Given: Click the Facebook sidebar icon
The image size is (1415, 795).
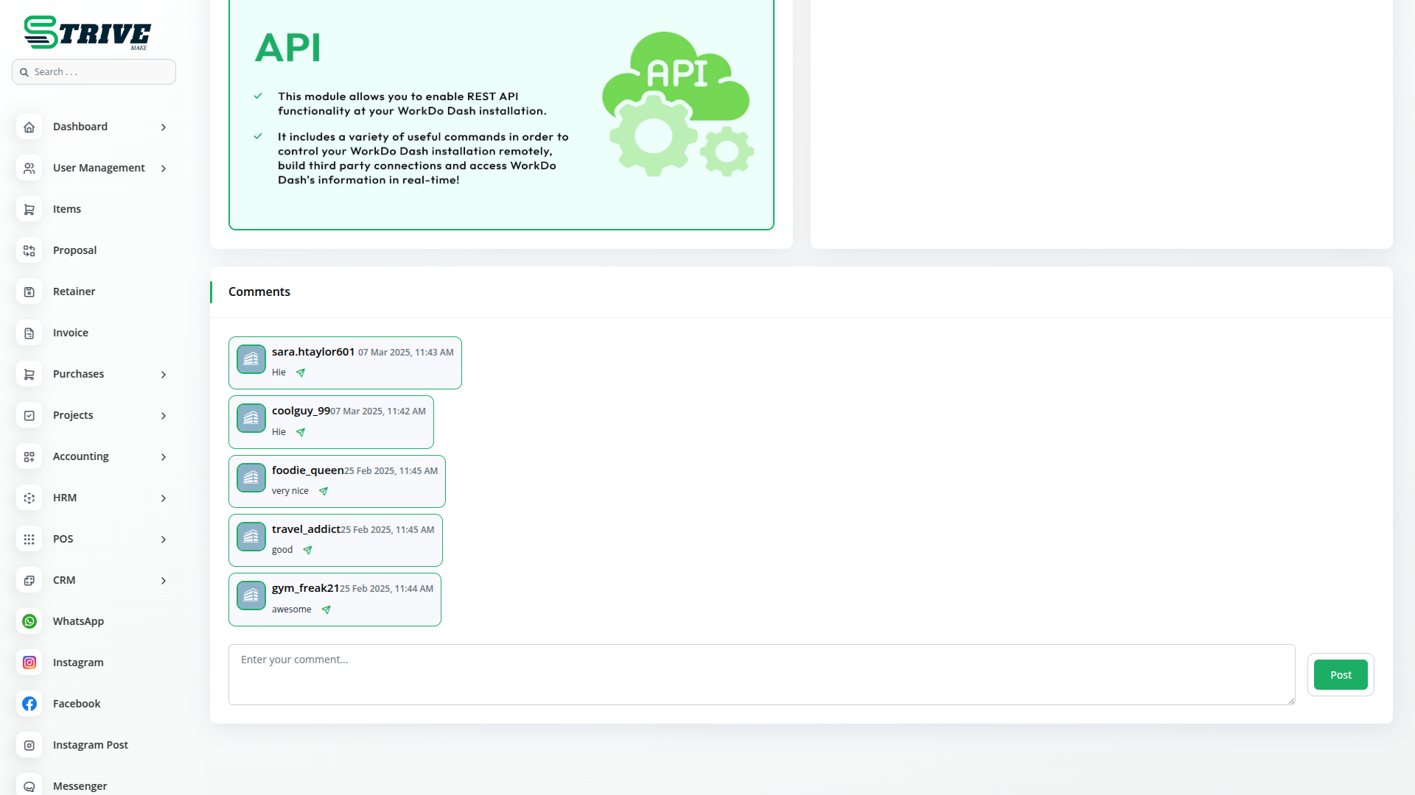Looking at the screenshot, I should [x=29, y=704].
